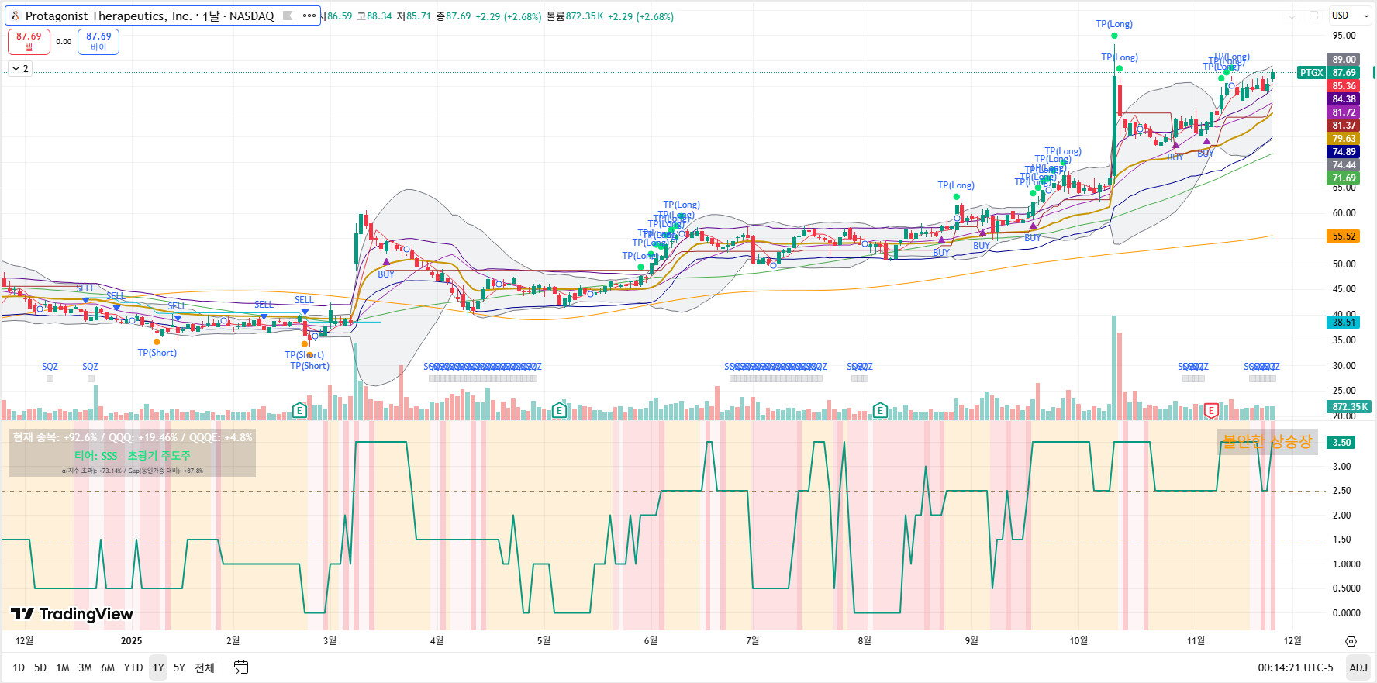Click the orange TP(Short) dot in January

coord(157,342)
